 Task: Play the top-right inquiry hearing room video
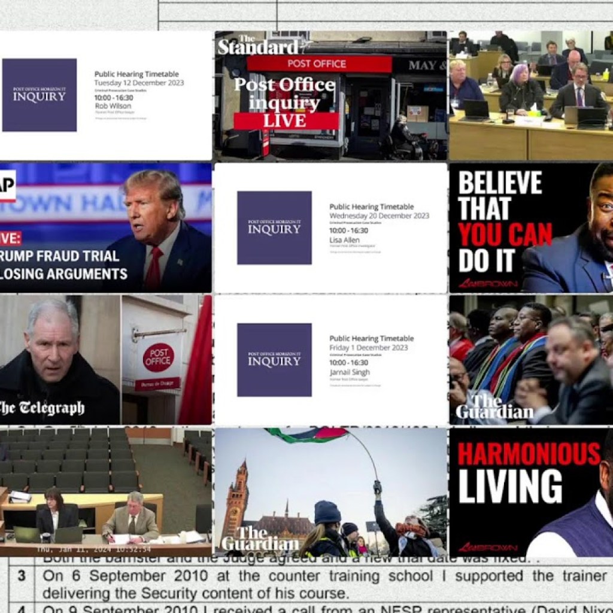[530, 95]
